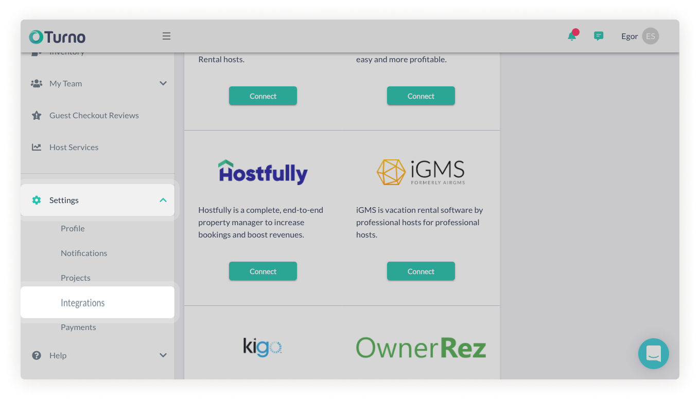Open the Help menu item
The image size is (700, 401).
98,355
